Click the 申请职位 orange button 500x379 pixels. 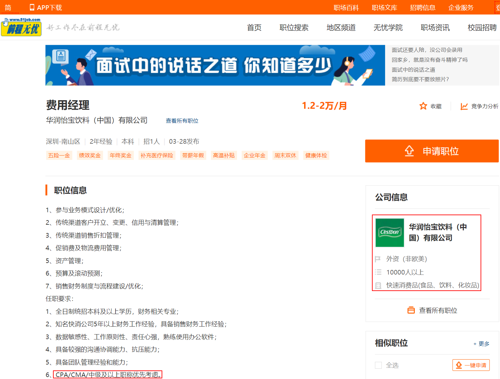tap(432, 151)
